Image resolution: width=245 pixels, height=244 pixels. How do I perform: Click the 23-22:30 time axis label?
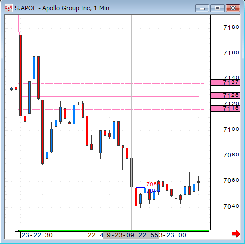37,235
